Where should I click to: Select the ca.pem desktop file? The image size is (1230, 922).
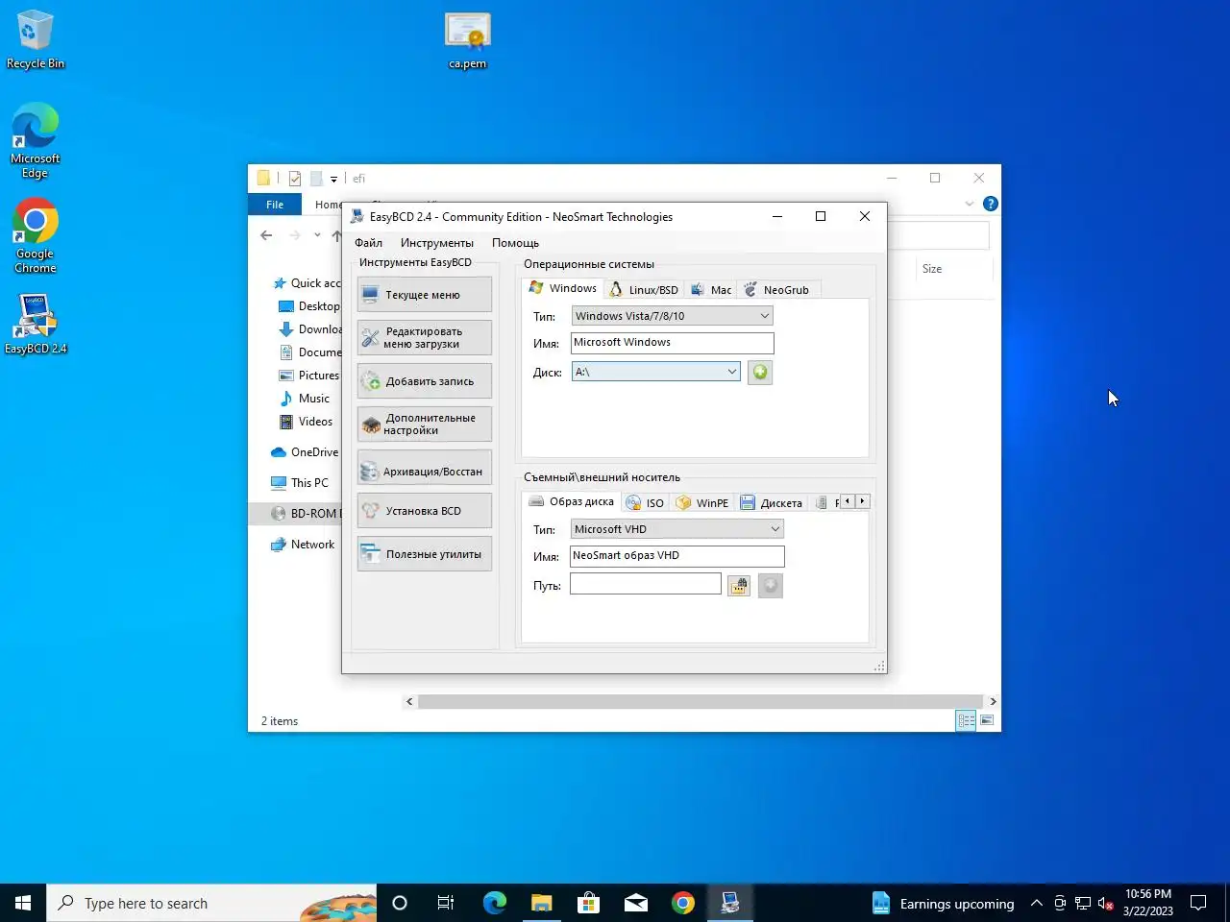[468, 40]
